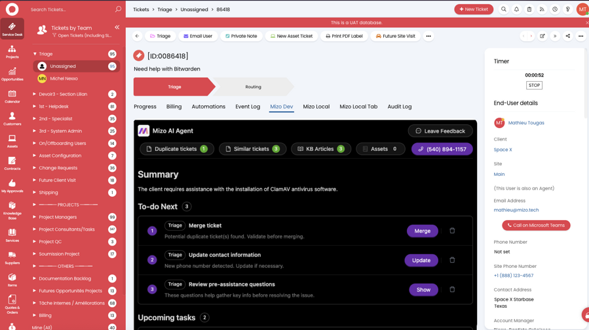Open more actions ellipsis after Future Site Visit
Viewport: 589px width, 330px height.
point(428,36)
